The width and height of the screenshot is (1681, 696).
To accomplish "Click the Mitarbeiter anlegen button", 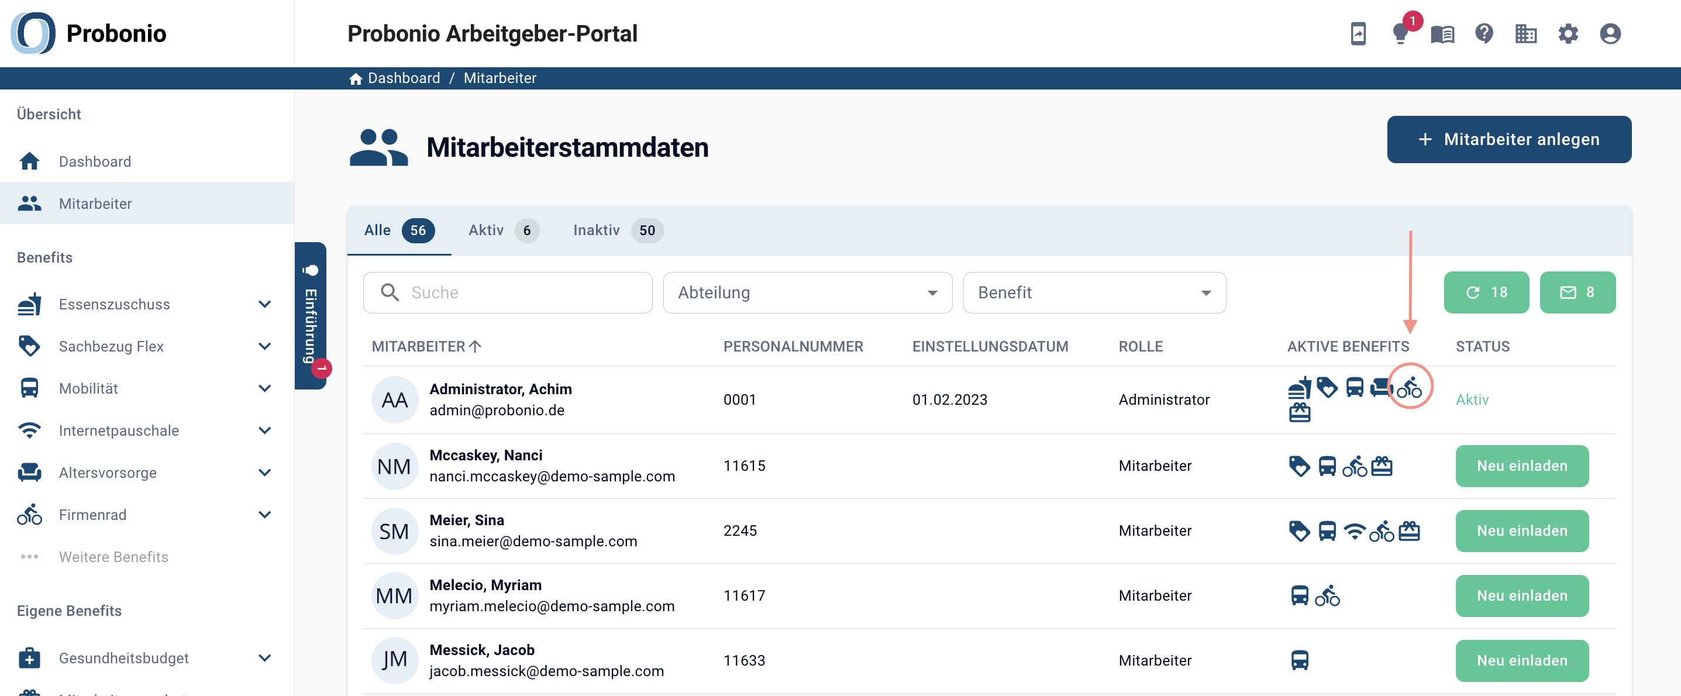I will tap(1508, 140).
